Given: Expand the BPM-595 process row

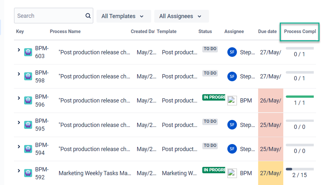Looking at the screenshot, I should point(19,122).
